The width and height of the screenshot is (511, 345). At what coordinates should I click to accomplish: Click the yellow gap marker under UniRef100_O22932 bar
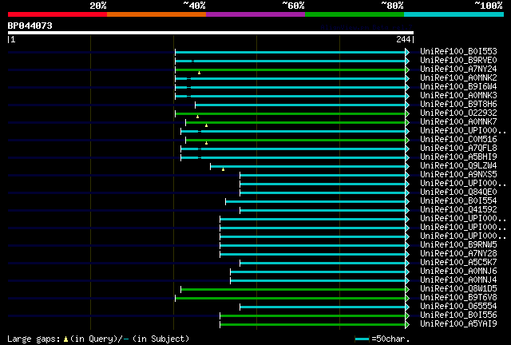pyautogui.click(x=197, y=117)
